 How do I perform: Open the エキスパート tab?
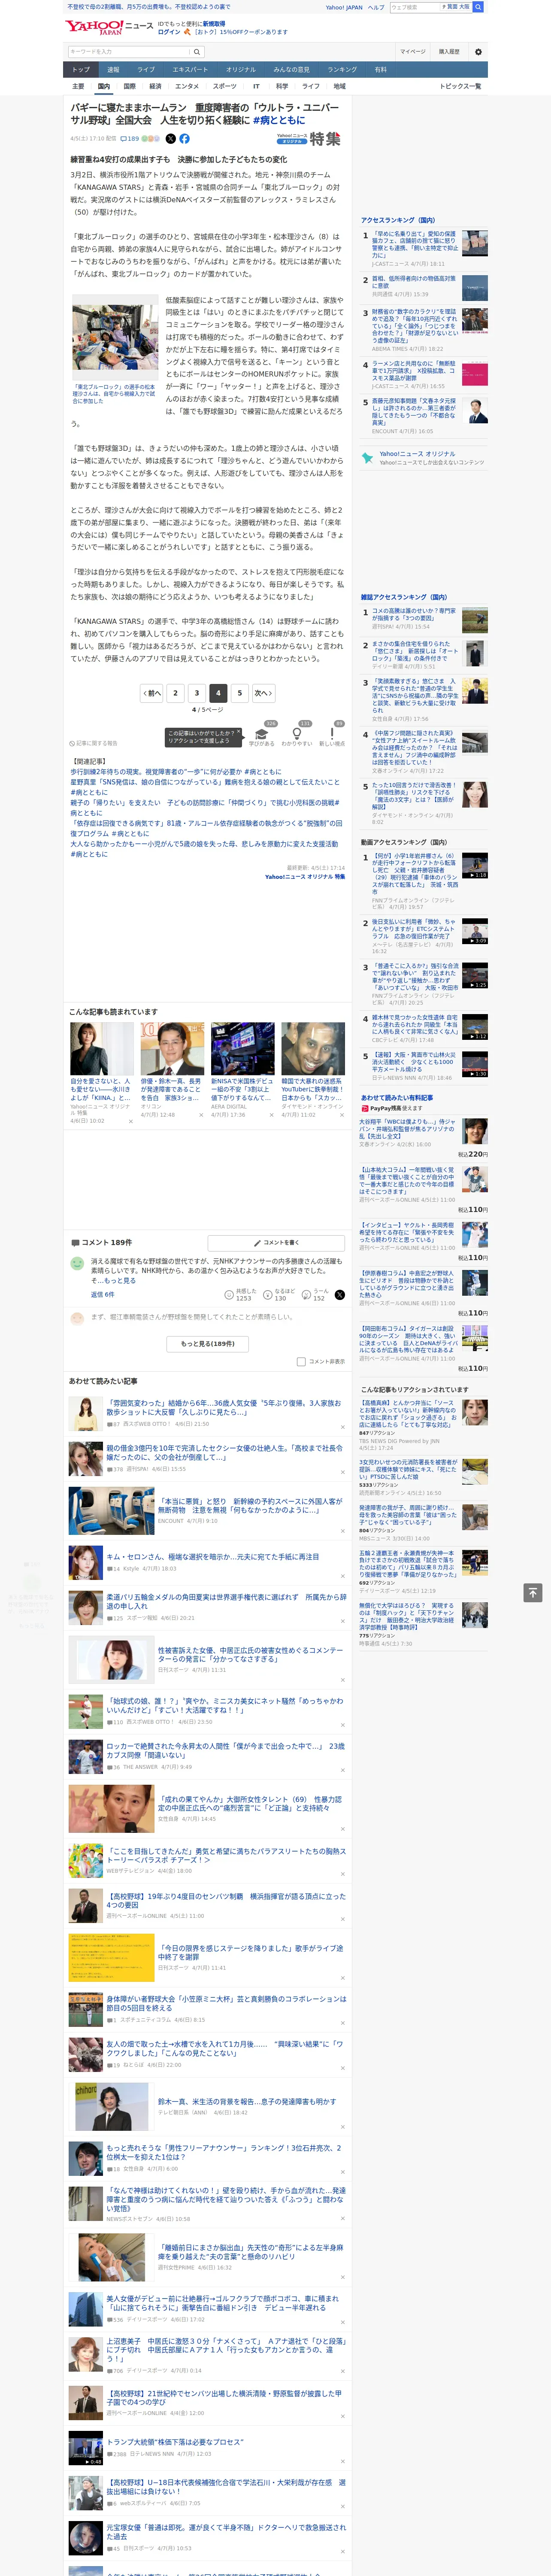click(x=190, y=70)
